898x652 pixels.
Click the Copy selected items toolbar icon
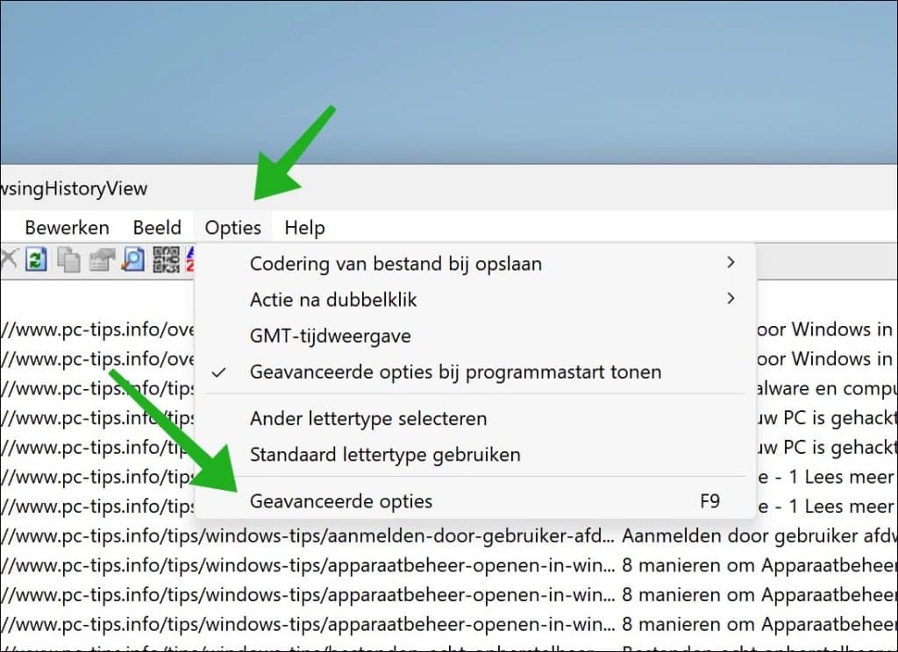(x=68, y=260)
